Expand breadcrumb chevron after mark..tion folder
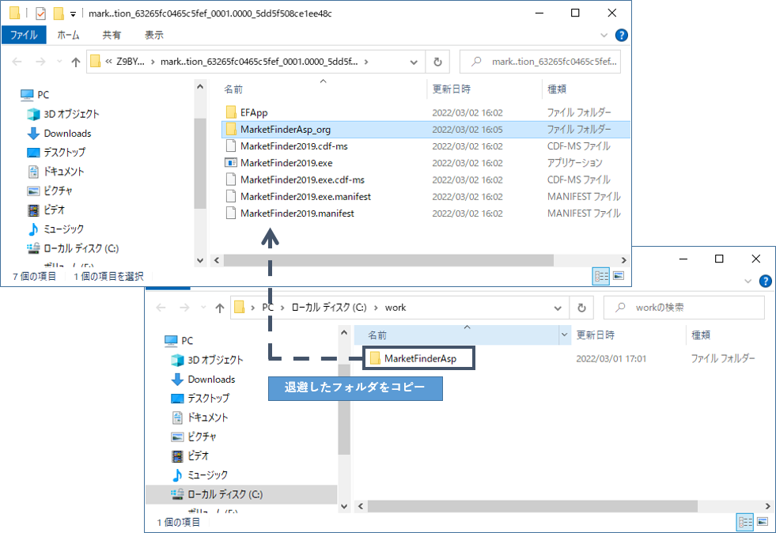This screenshot has height=533, width=776. [366, 62]
